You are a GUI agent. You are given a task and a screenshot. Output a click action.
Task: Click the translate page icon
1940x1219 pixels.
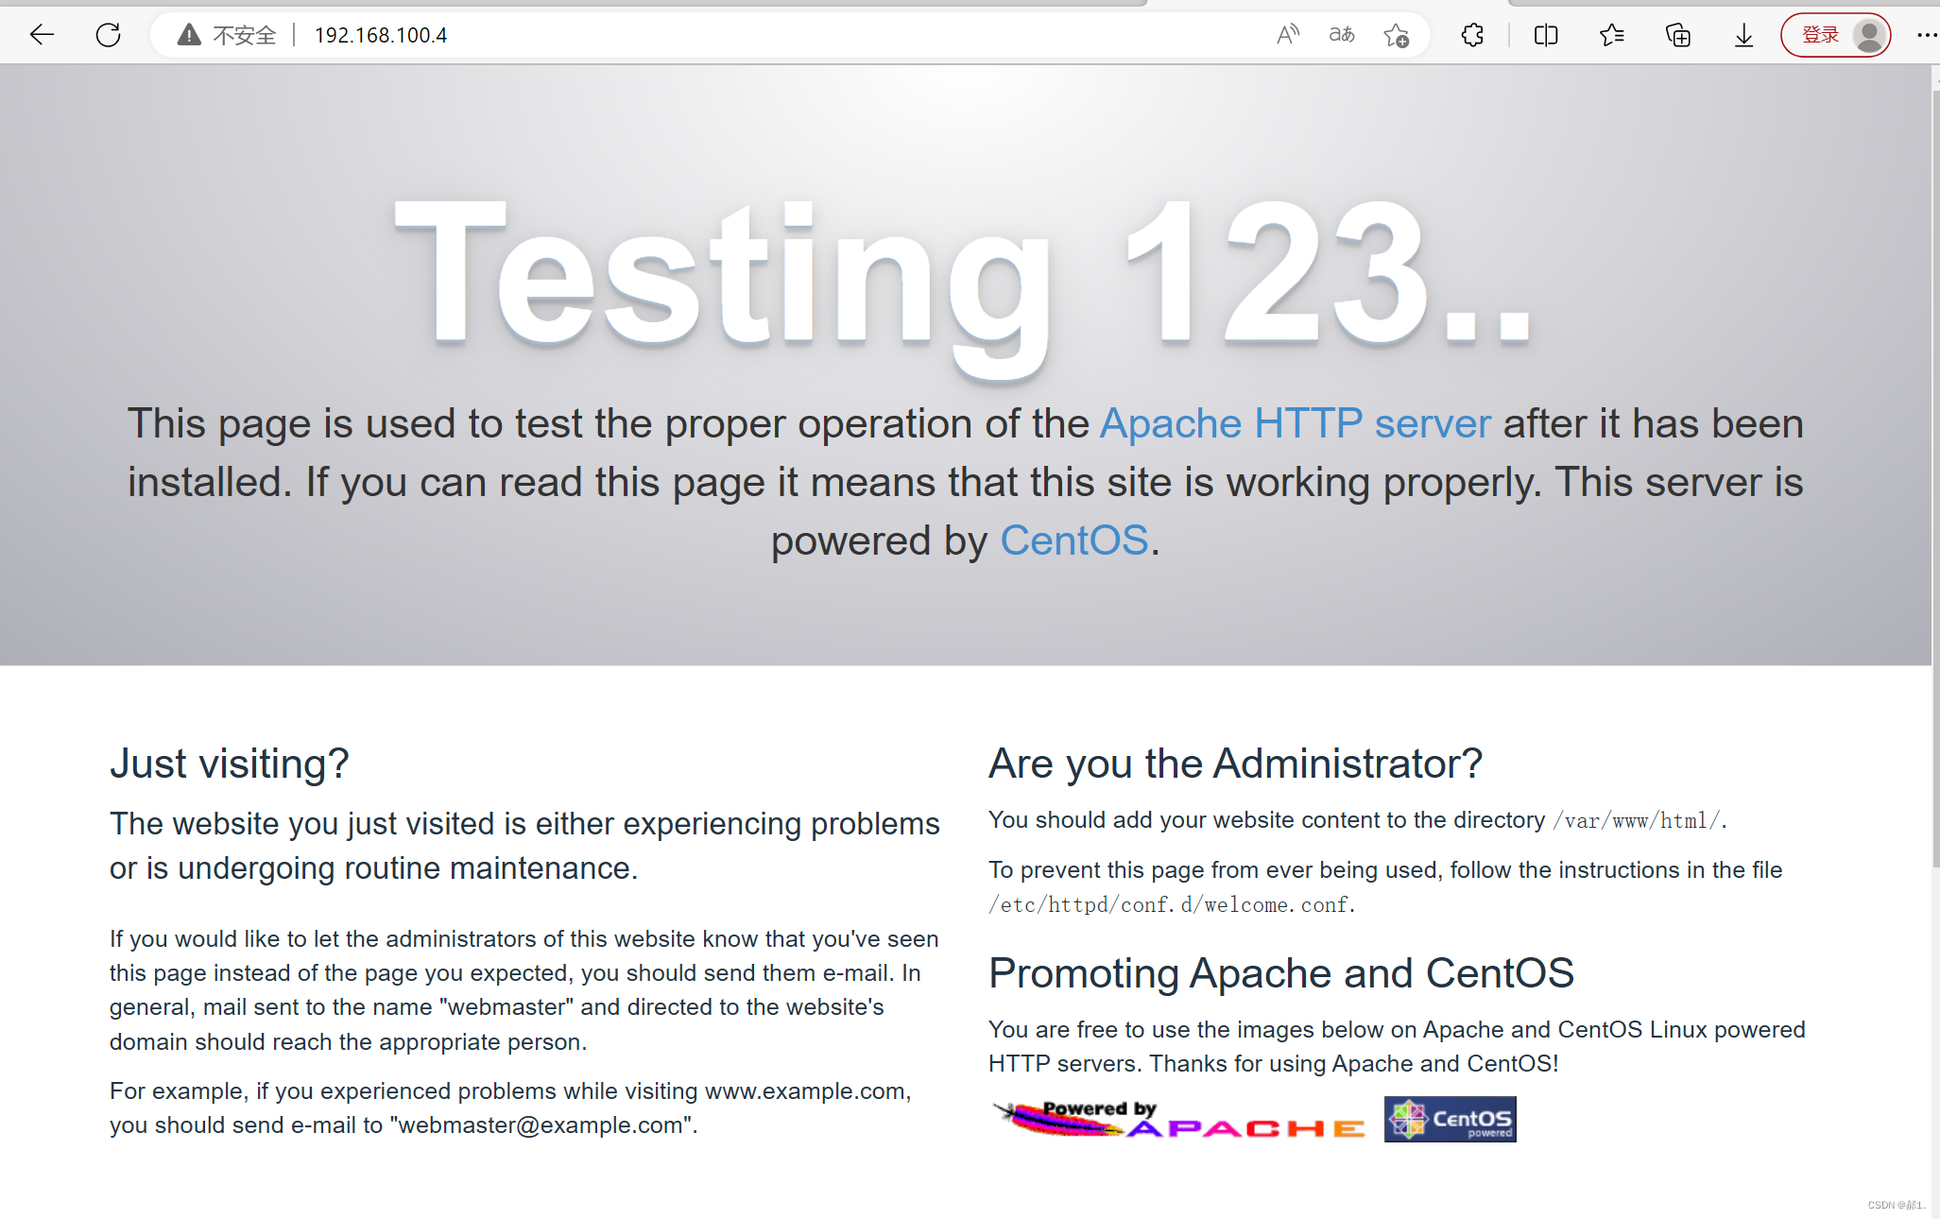[1341, 36]
